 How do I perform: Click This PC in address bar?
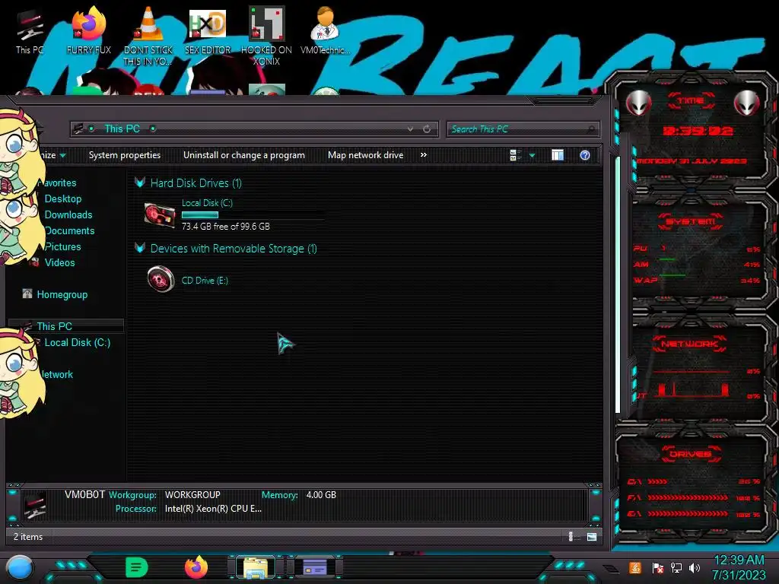click(x=122, y=129)
